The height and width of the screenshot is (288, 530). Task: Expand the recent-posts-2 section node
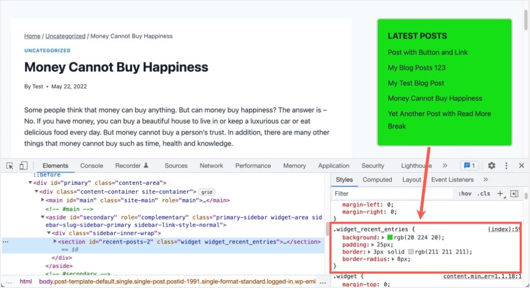(x=55, y=241)
